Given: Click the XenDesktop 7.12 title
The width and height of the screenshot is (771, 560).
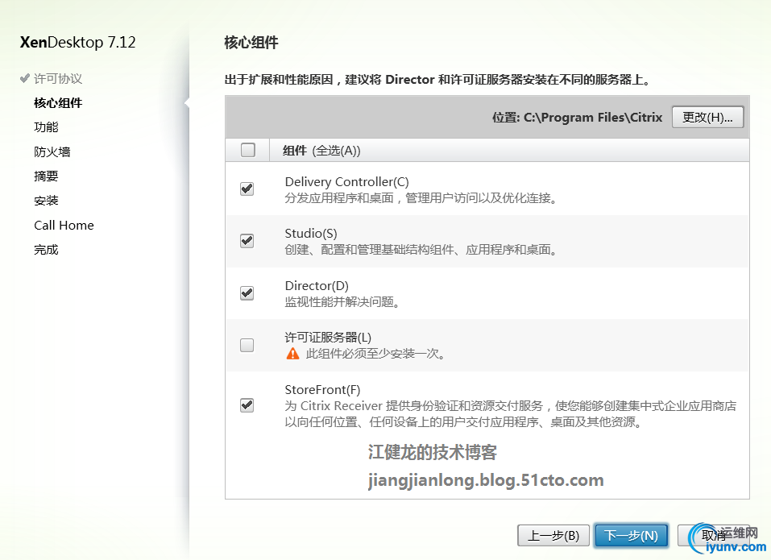Looking at the screenshot, I should [x=77, y=42].
